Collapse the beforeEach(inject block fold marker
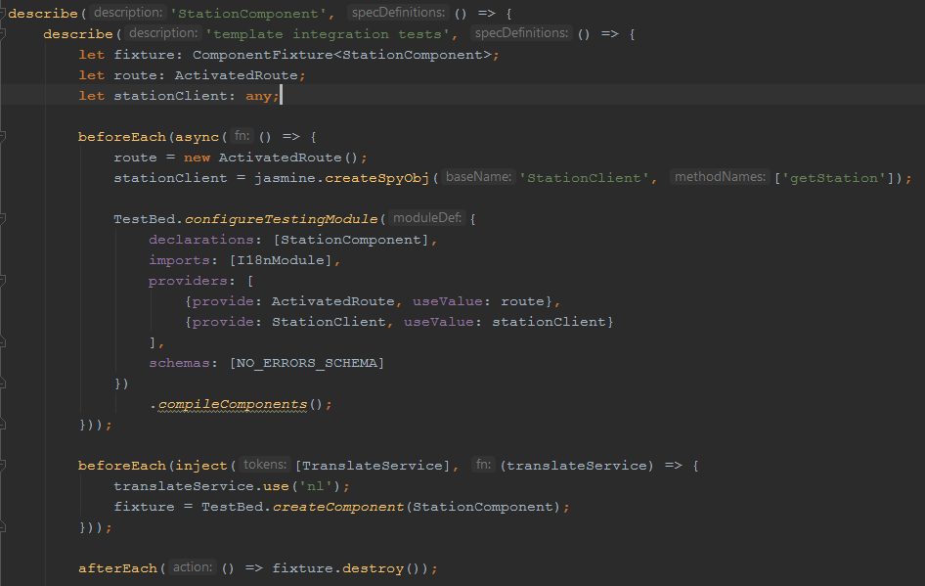Screen dimensions: 925x586 click(x=3, y=466)
